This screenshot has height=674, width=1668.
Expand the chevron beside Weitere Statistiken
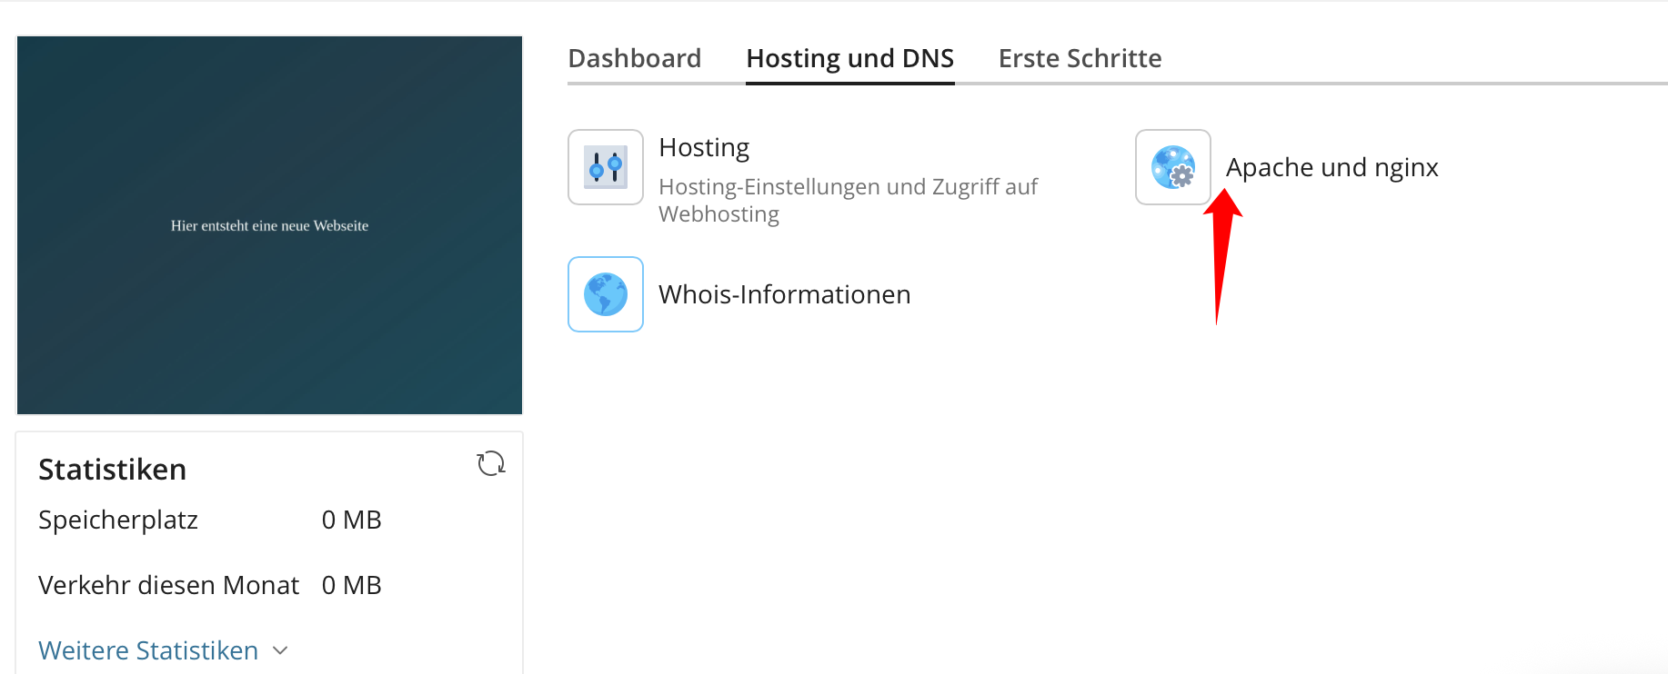280,650
